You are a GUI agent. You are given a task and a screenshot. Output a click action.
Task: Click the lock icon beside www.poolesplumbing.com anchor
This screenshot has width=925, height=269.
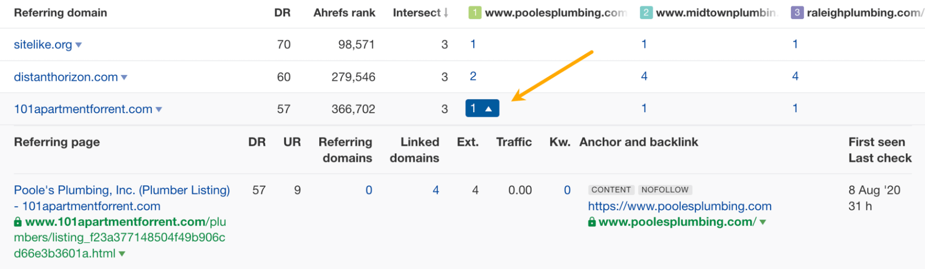592,222
